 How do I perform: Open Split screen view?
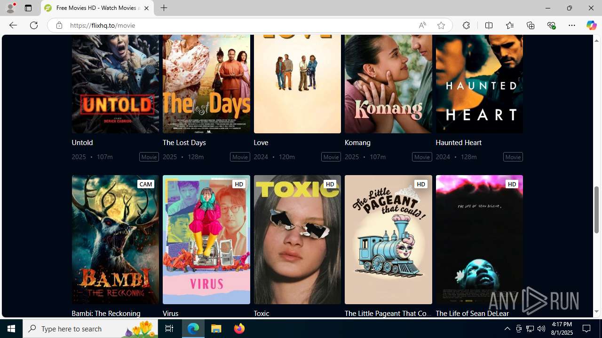[x=489, y=25]
